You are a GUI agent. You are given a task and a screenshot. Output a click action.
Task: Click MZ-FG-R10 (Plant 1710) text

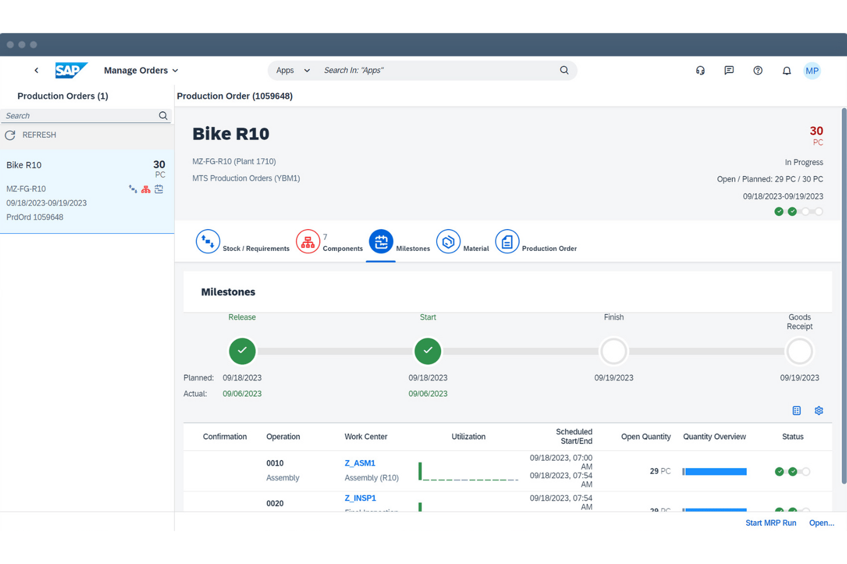[234, 162]
